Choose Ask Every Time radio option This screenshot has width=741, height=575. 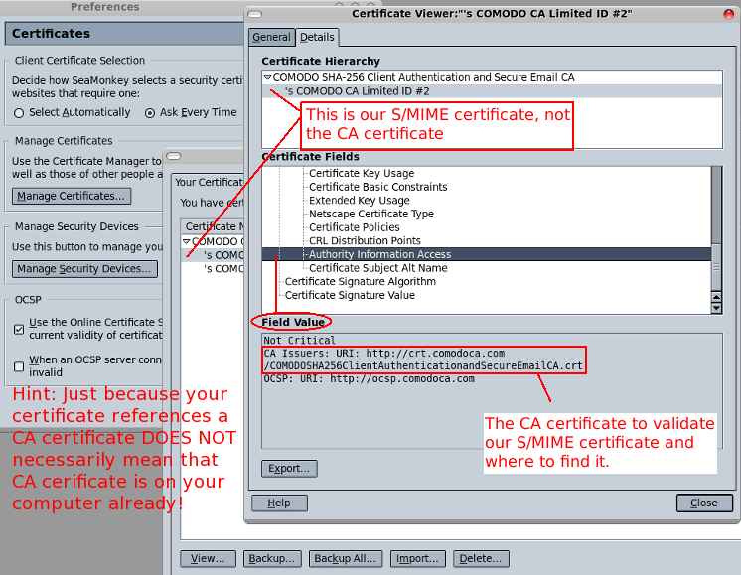click(x=150, y=113)
